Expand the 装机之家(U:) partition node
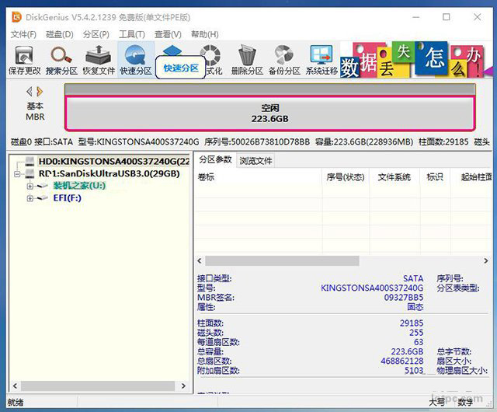 click(30, 186)
